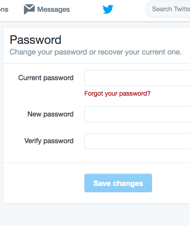Click the Twitter bird logo

(108, 9)
